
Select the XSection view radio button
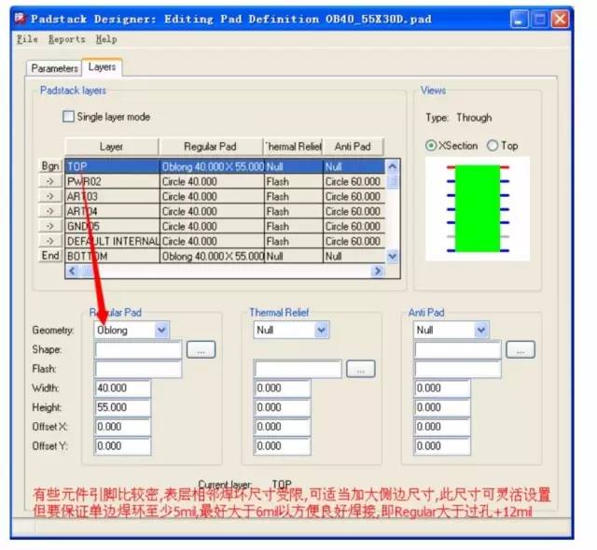(431, 146)
